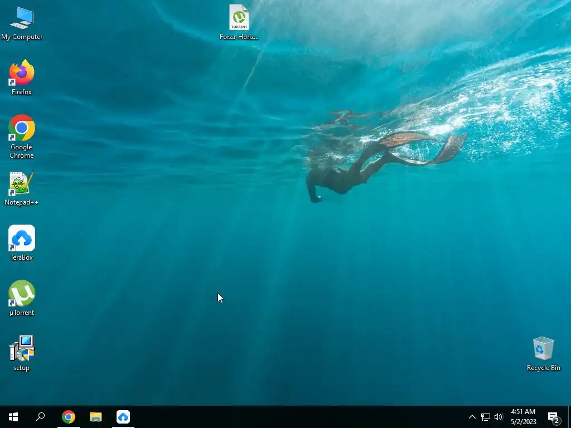
Task: Select the Notepad++ desktop shortcut
Action: (x=22, y=188)
